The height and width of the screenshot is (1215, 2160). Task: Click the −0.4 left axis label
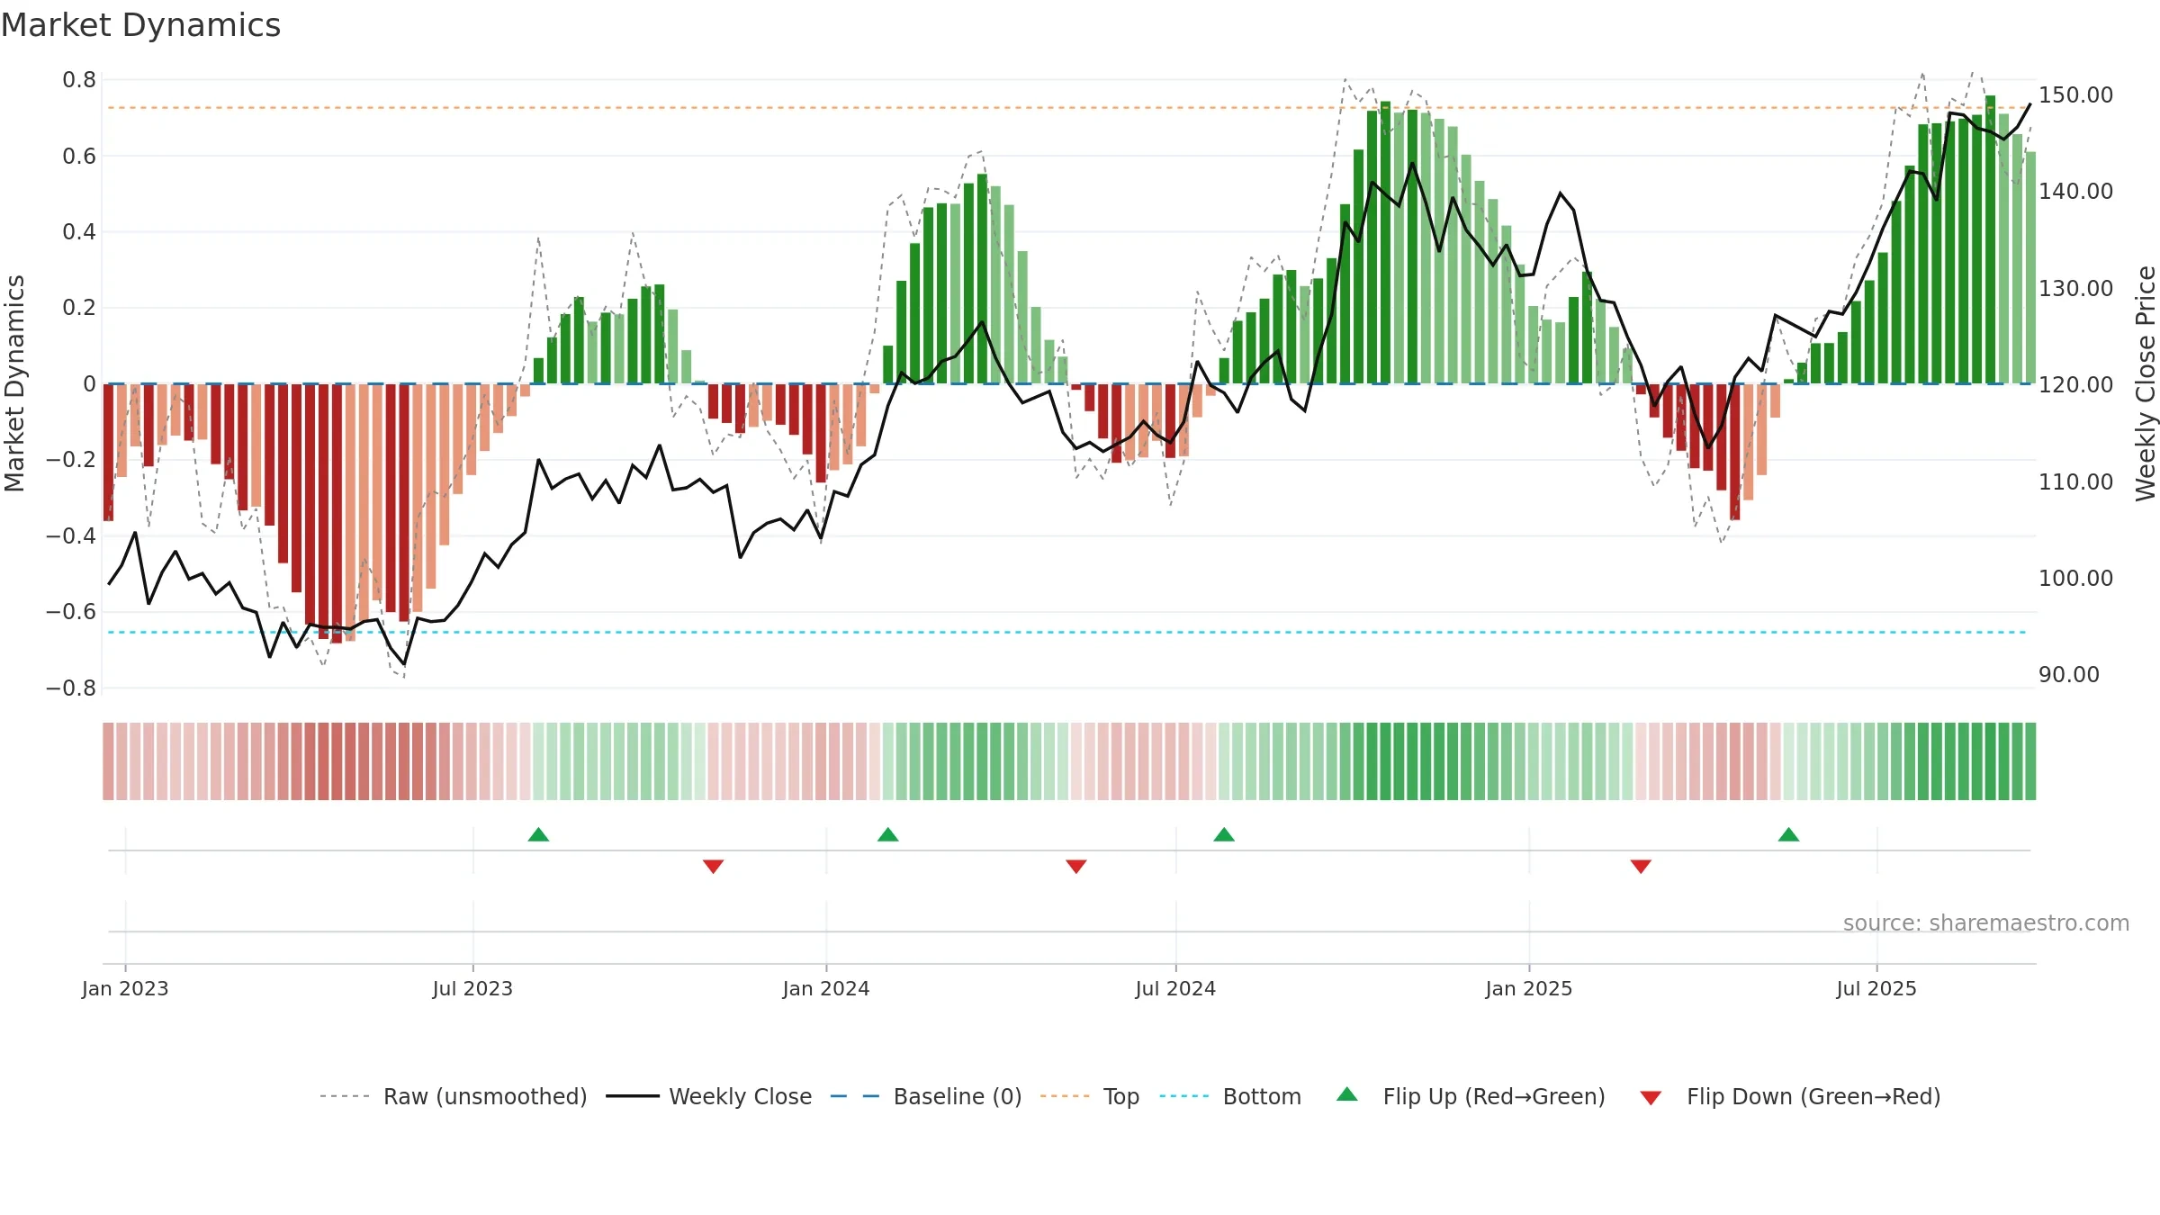pos(71,535)
